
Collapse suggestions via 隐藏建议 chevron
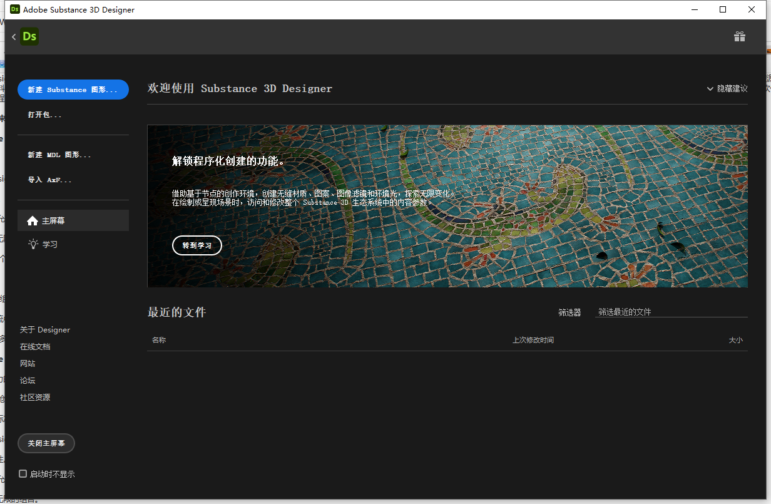710,89
